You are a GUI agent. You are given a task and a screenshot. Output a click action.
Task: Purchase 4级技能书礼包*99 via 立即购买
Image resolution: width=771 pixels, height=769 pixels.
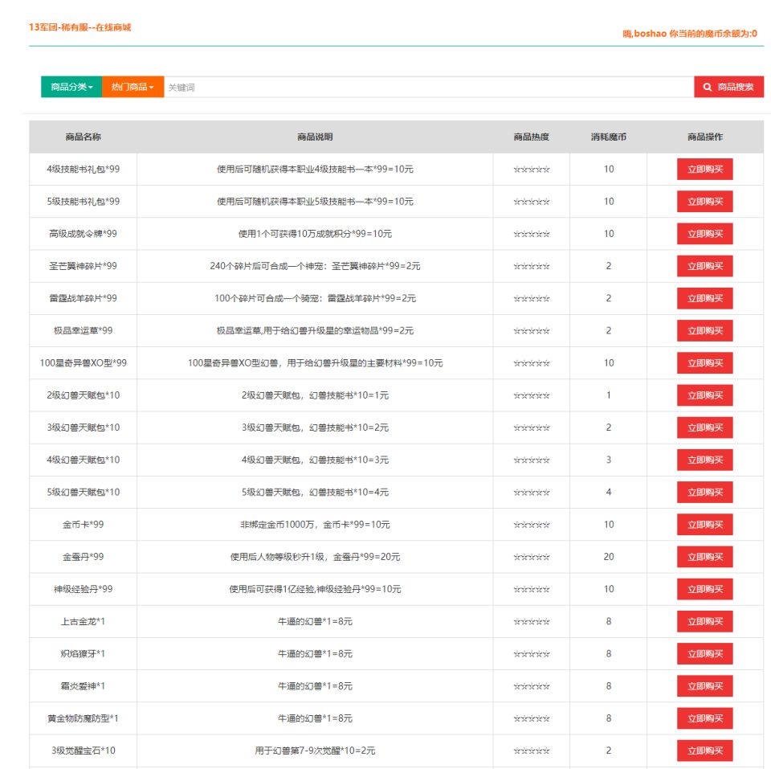click(x=704, y=168)
